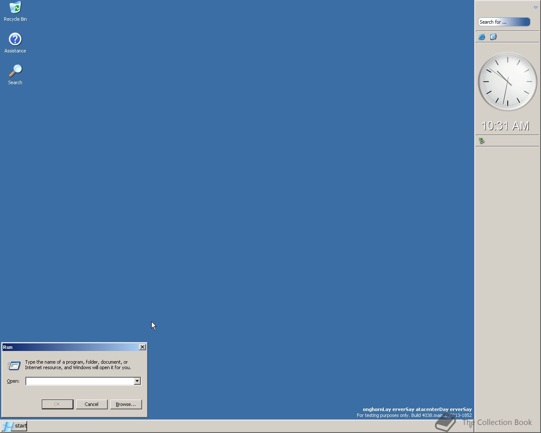This screenshot has width=541, height=433.
Task: Click the Run dialog description text
Action: pyautogui.click(x=78, y=365)
